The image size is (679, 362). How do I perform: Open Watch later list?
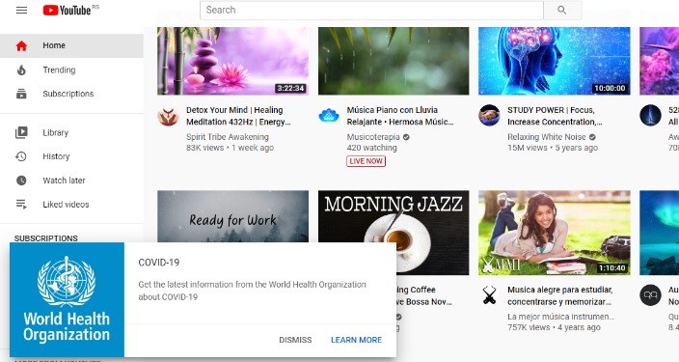[71, 181]
